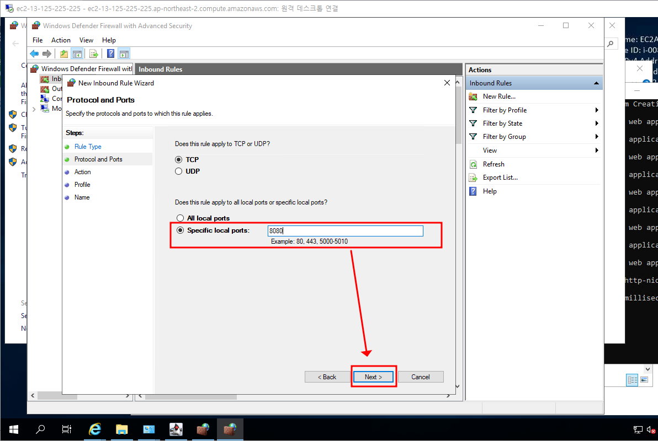The width and height of the screenshot is (658, 441).
Task: Select Connection Security Rules tree node icon
Action: click(45, 99)
